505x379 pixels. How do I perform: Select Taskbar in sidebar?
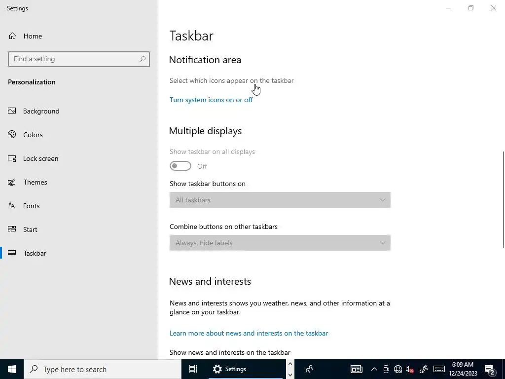[x=35, y=253]
